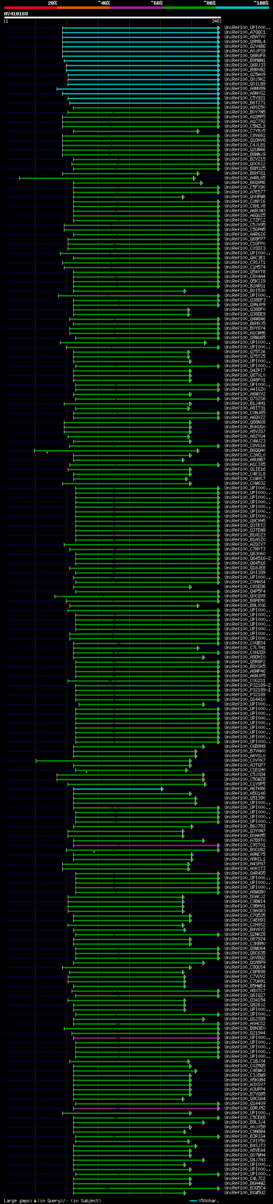Click the UniRef100_A9NV89 label
This screenshot has width=273, height=1204.
[x=245, y=88]
